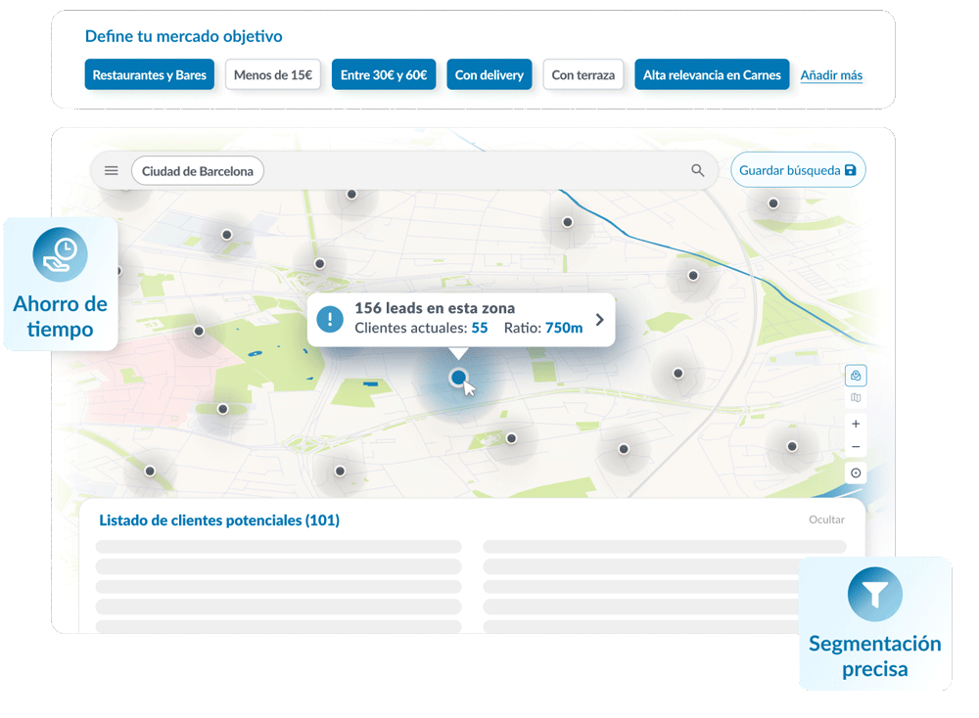Zoom out with the minus button
Screen dimensions: 979x718
point(856,447)
